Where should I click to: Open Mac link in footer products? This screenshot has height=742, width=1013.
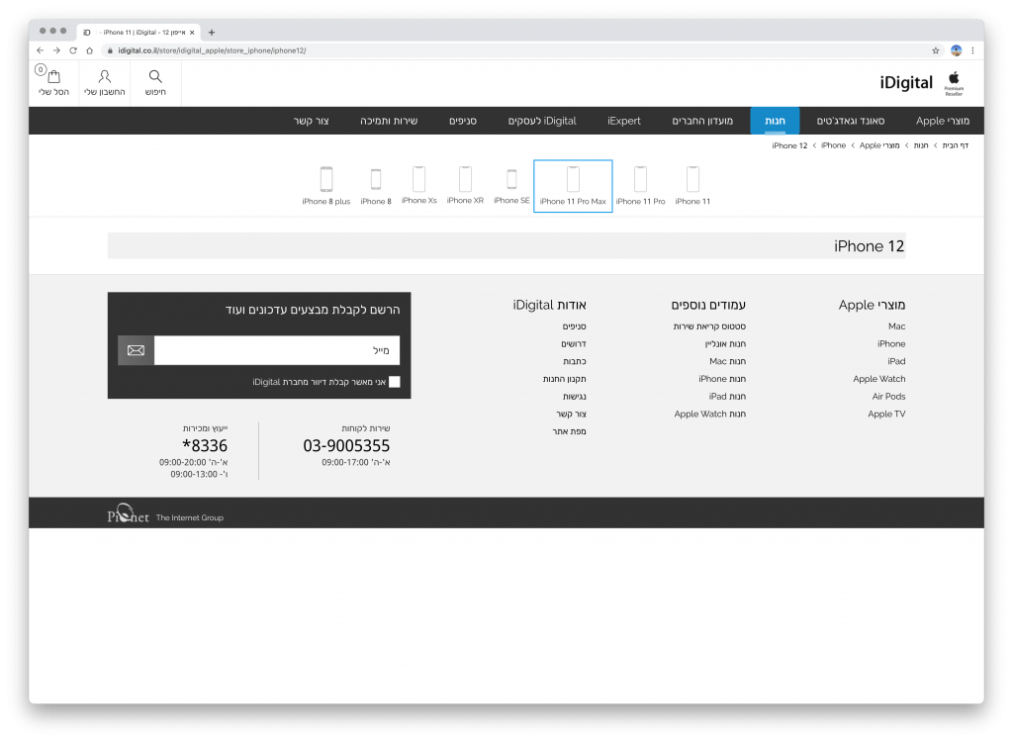point(896,326)
